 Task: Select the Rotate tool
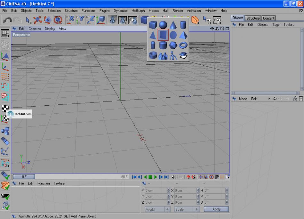(58, 20)
